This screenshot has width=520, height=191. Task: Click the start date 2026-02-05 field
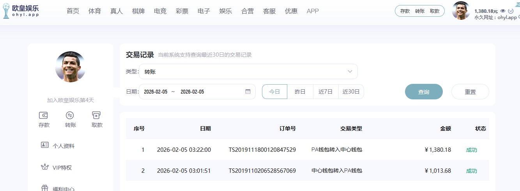156,92
